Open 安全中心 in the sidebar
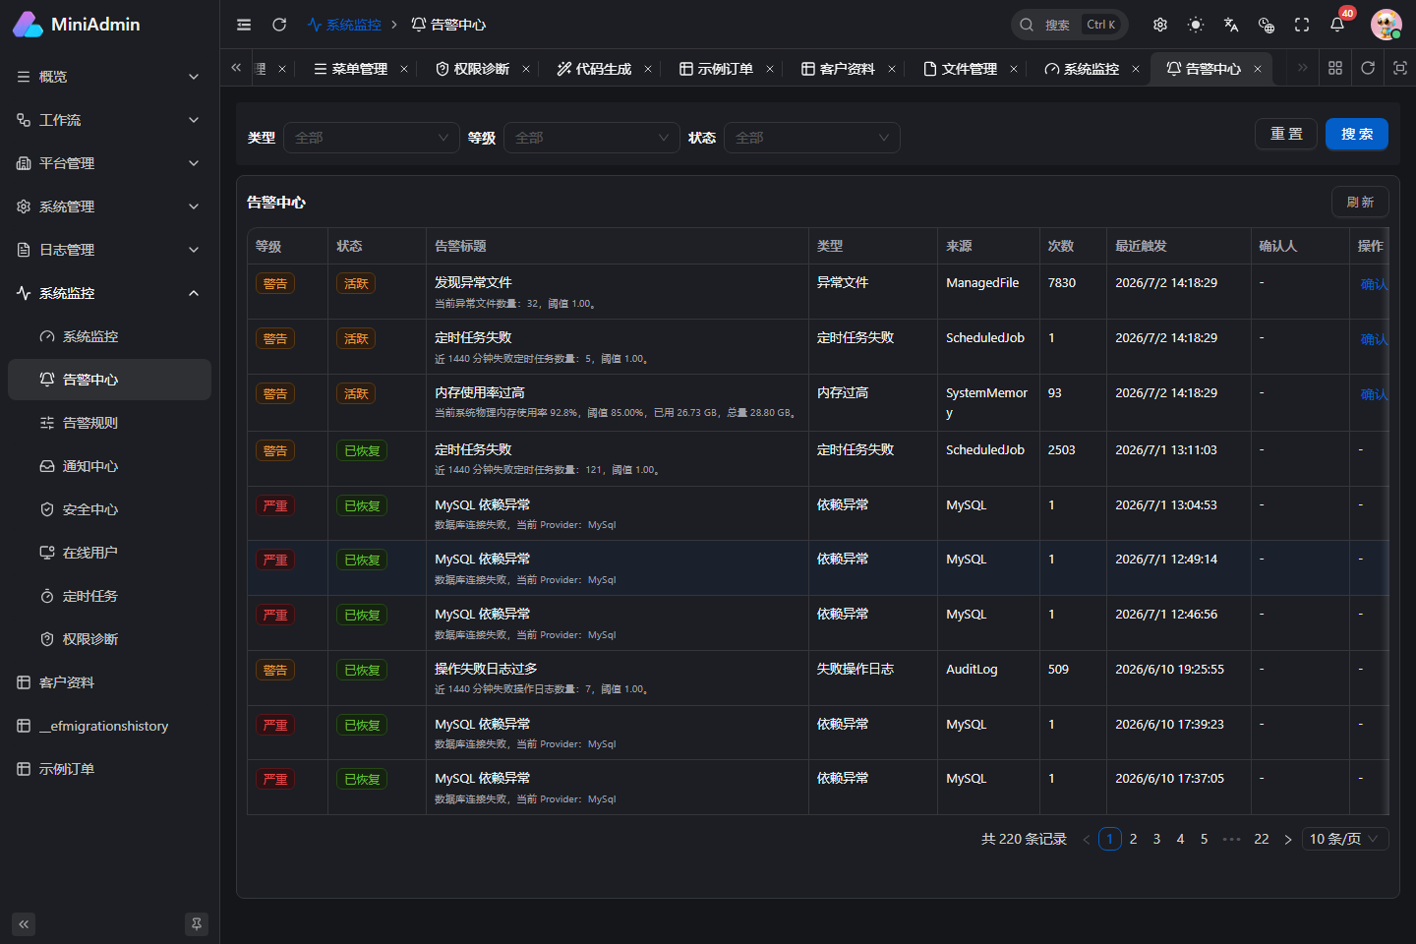Screen dimensions: 1416x944 point(109,509)
